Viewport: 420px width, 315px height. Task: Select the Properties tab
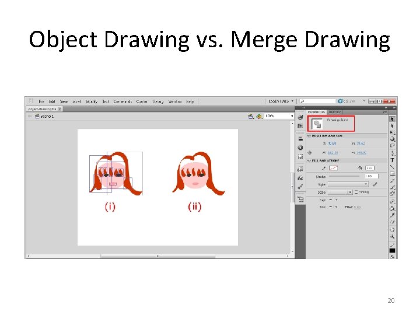[316, 112]
